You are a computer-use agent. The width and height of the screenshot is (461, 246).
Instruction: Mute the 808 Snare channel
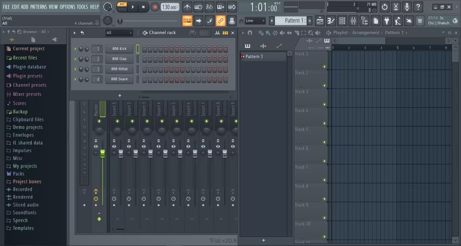click(x=75, y=79)
